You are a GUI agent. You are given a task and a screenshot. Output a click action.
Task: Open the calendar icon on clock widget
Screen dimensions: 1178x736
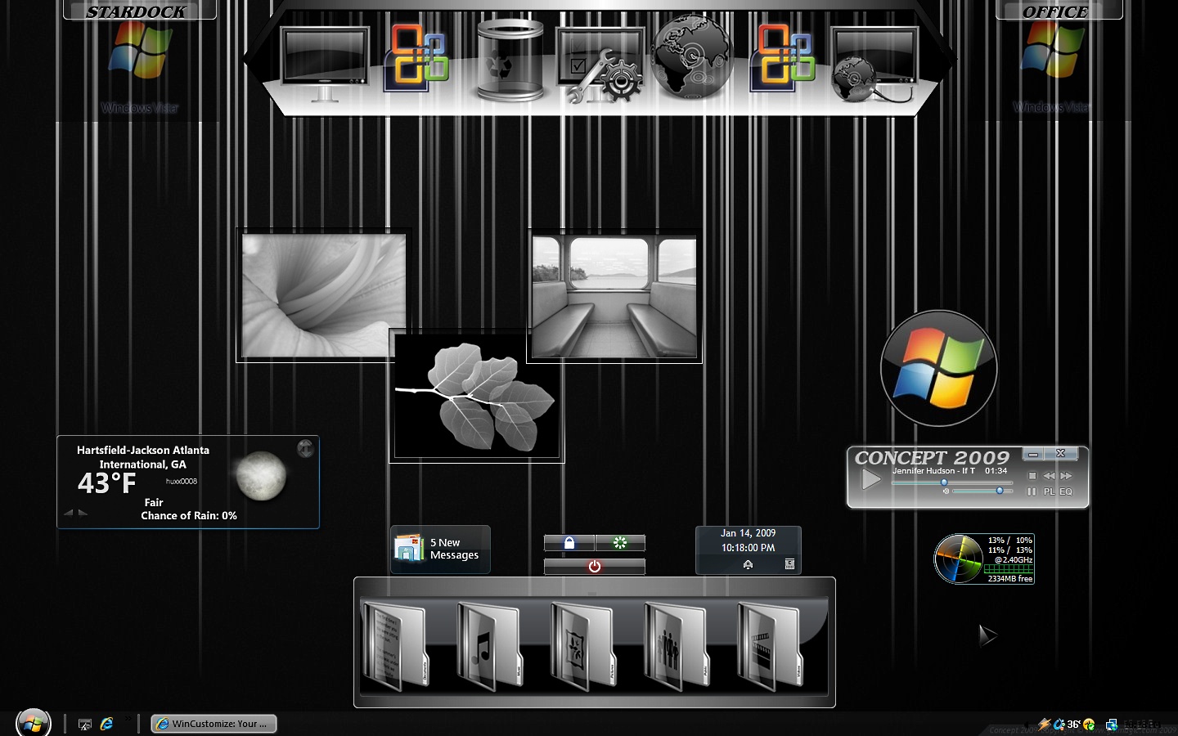coord(789,564)
